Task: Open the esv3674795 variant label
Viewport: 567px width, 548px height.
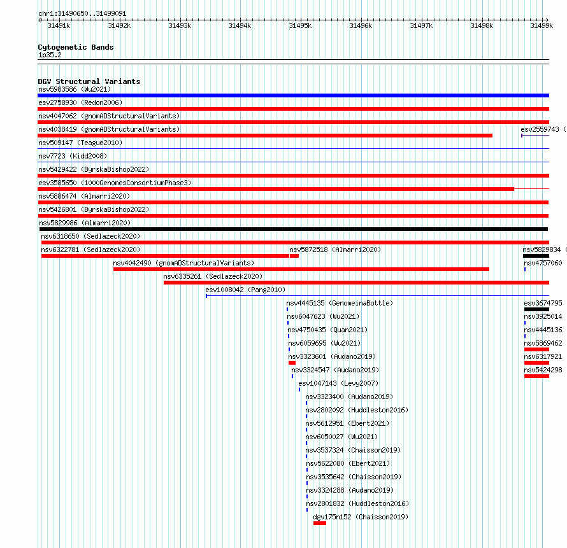Action: (543, 303)
